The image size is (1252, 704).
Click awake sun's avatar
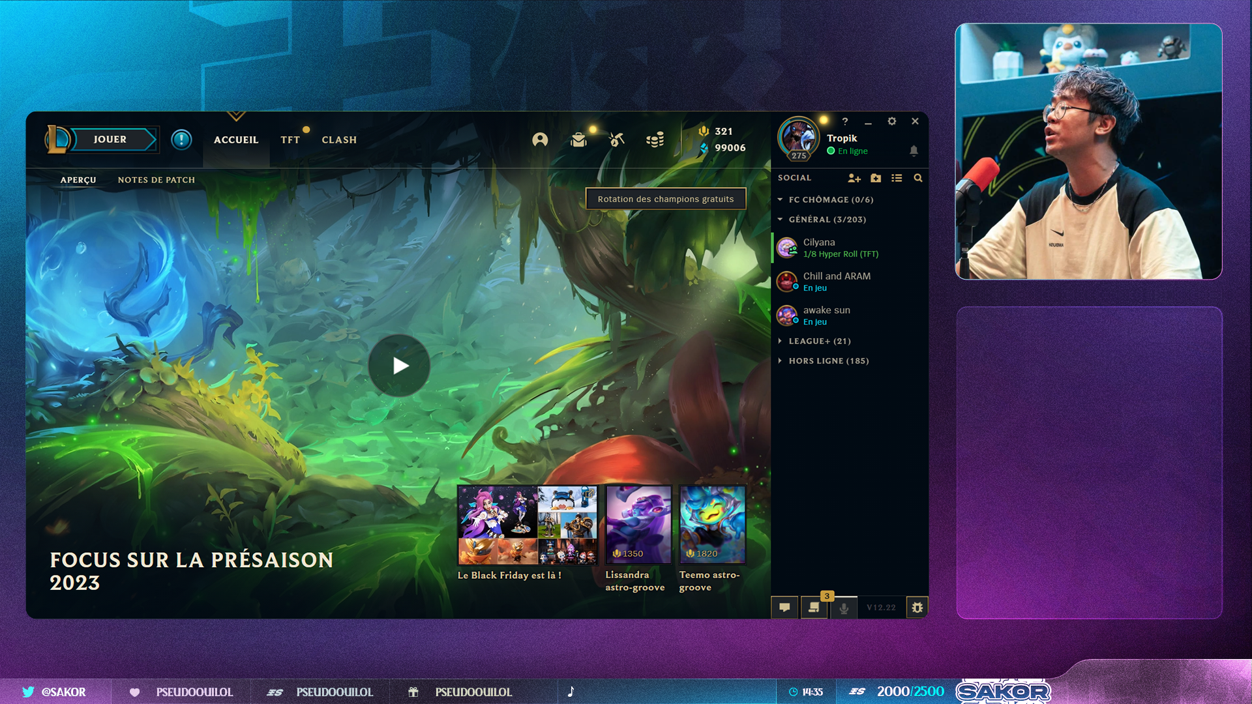[787, 315]
